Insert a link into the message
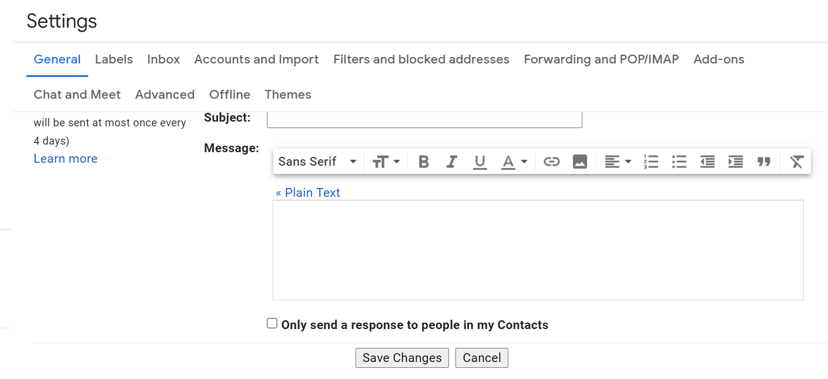This screenshot has height=379, width=828. coord(551,162)
